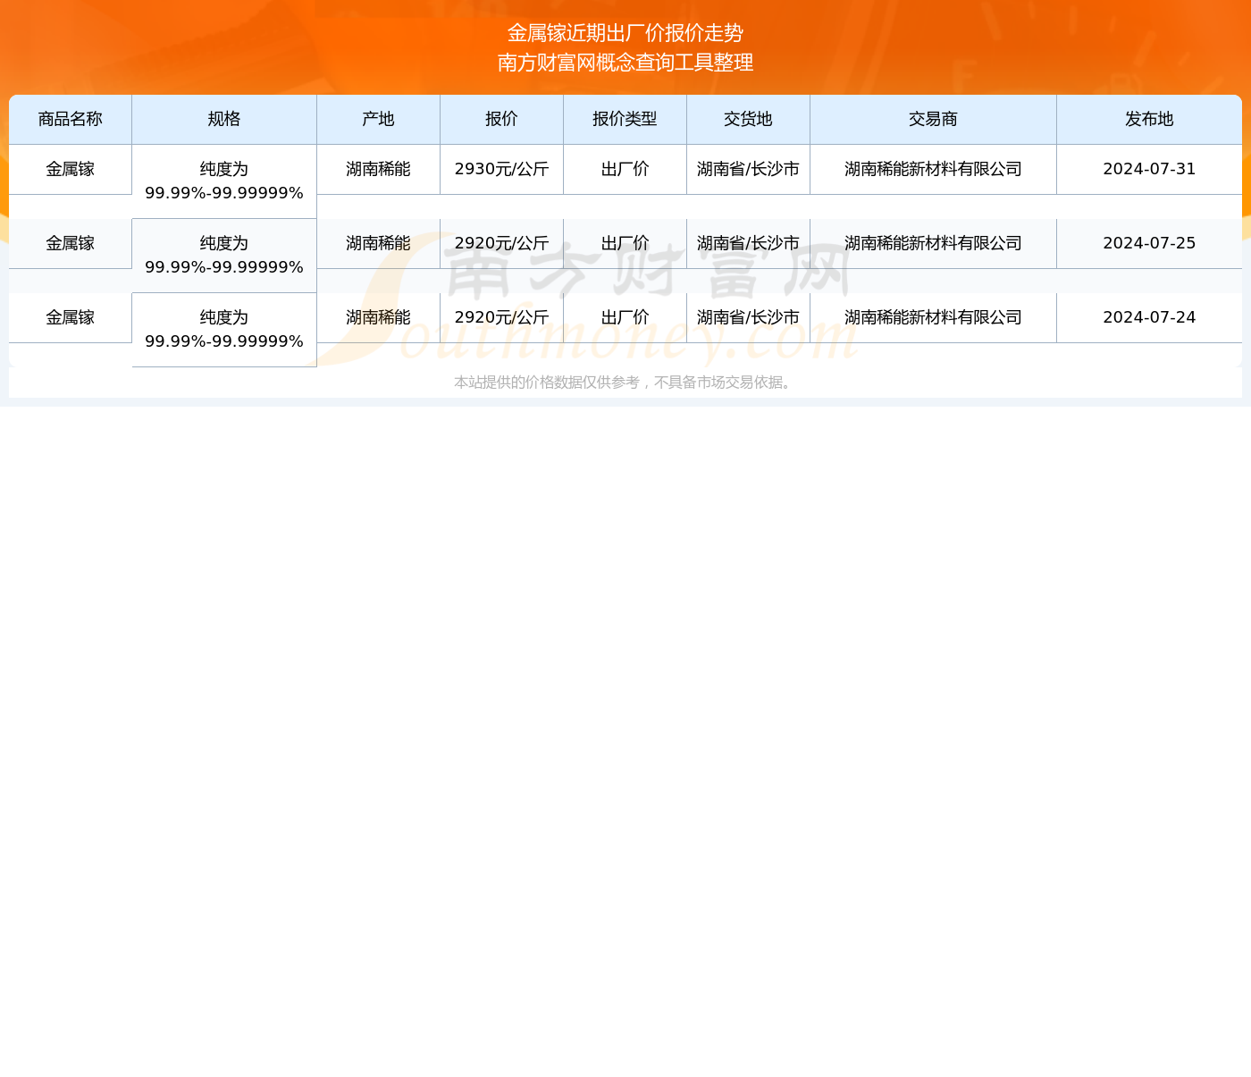The image size is (1251, 1077).
Task: Click the 2920元/公斤 price in 2024-07-24 row
Action: pos(501,317)
